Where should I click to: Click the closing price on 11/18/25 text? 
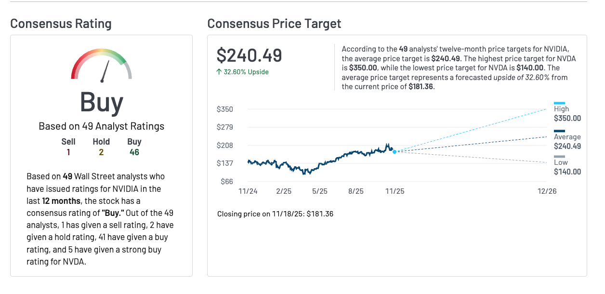[275, 214]
